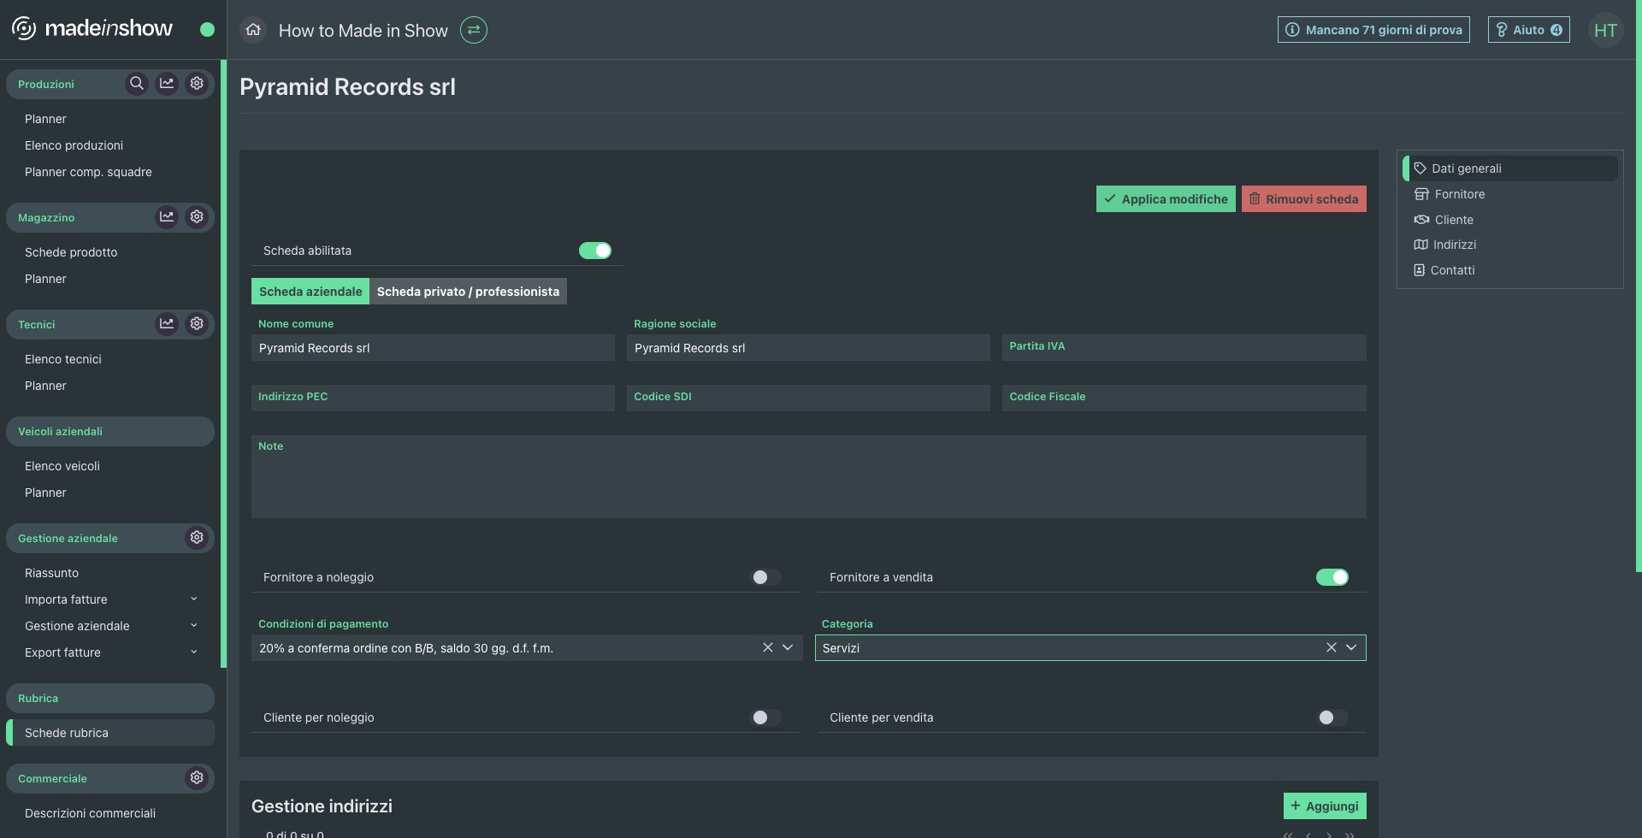Go to home via house icon
The height and width of the screenshot is (838, 1642).
[253, 30]
